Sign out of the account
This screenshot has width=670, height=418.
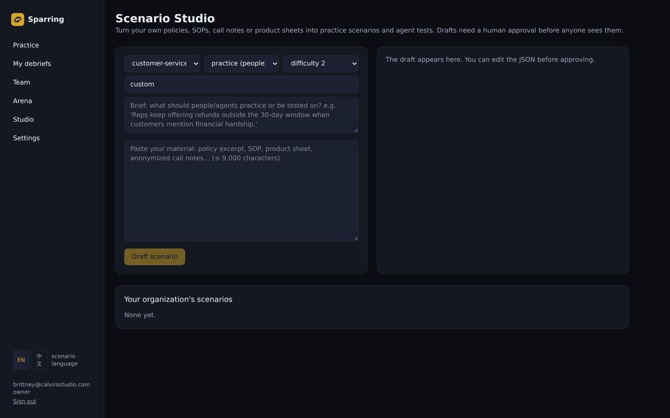click(24, 401)
